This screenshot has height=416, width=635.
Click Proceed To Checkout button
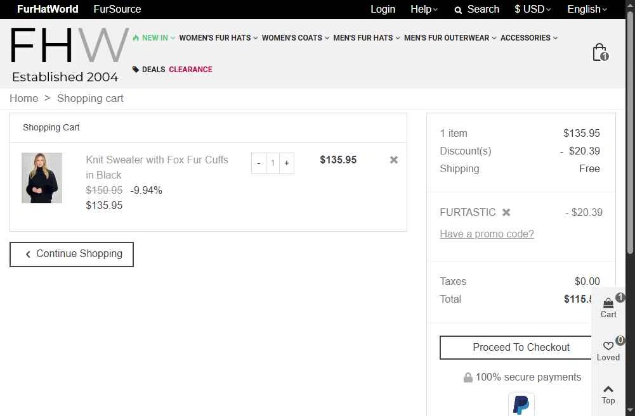point(516,347)
